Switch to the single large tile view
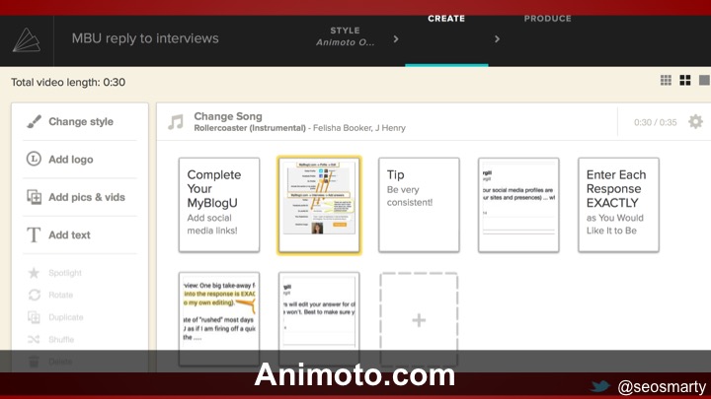Viewport: 711px width, 399px height. coord(703,81)
